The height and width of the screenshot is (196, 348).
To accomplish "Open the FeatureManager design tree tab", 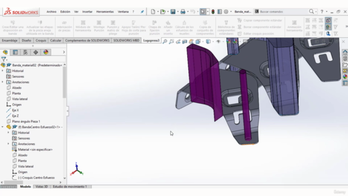I will 5,52.
